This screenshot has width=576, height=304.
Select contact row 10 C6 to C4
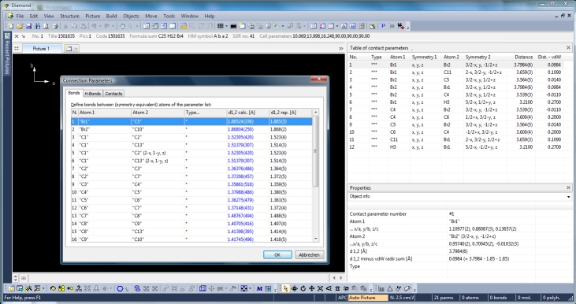tap(455, 132)
